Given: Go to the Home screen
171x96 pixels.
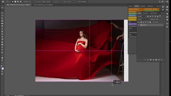Looking at the screenshot, I should (3, 2).
